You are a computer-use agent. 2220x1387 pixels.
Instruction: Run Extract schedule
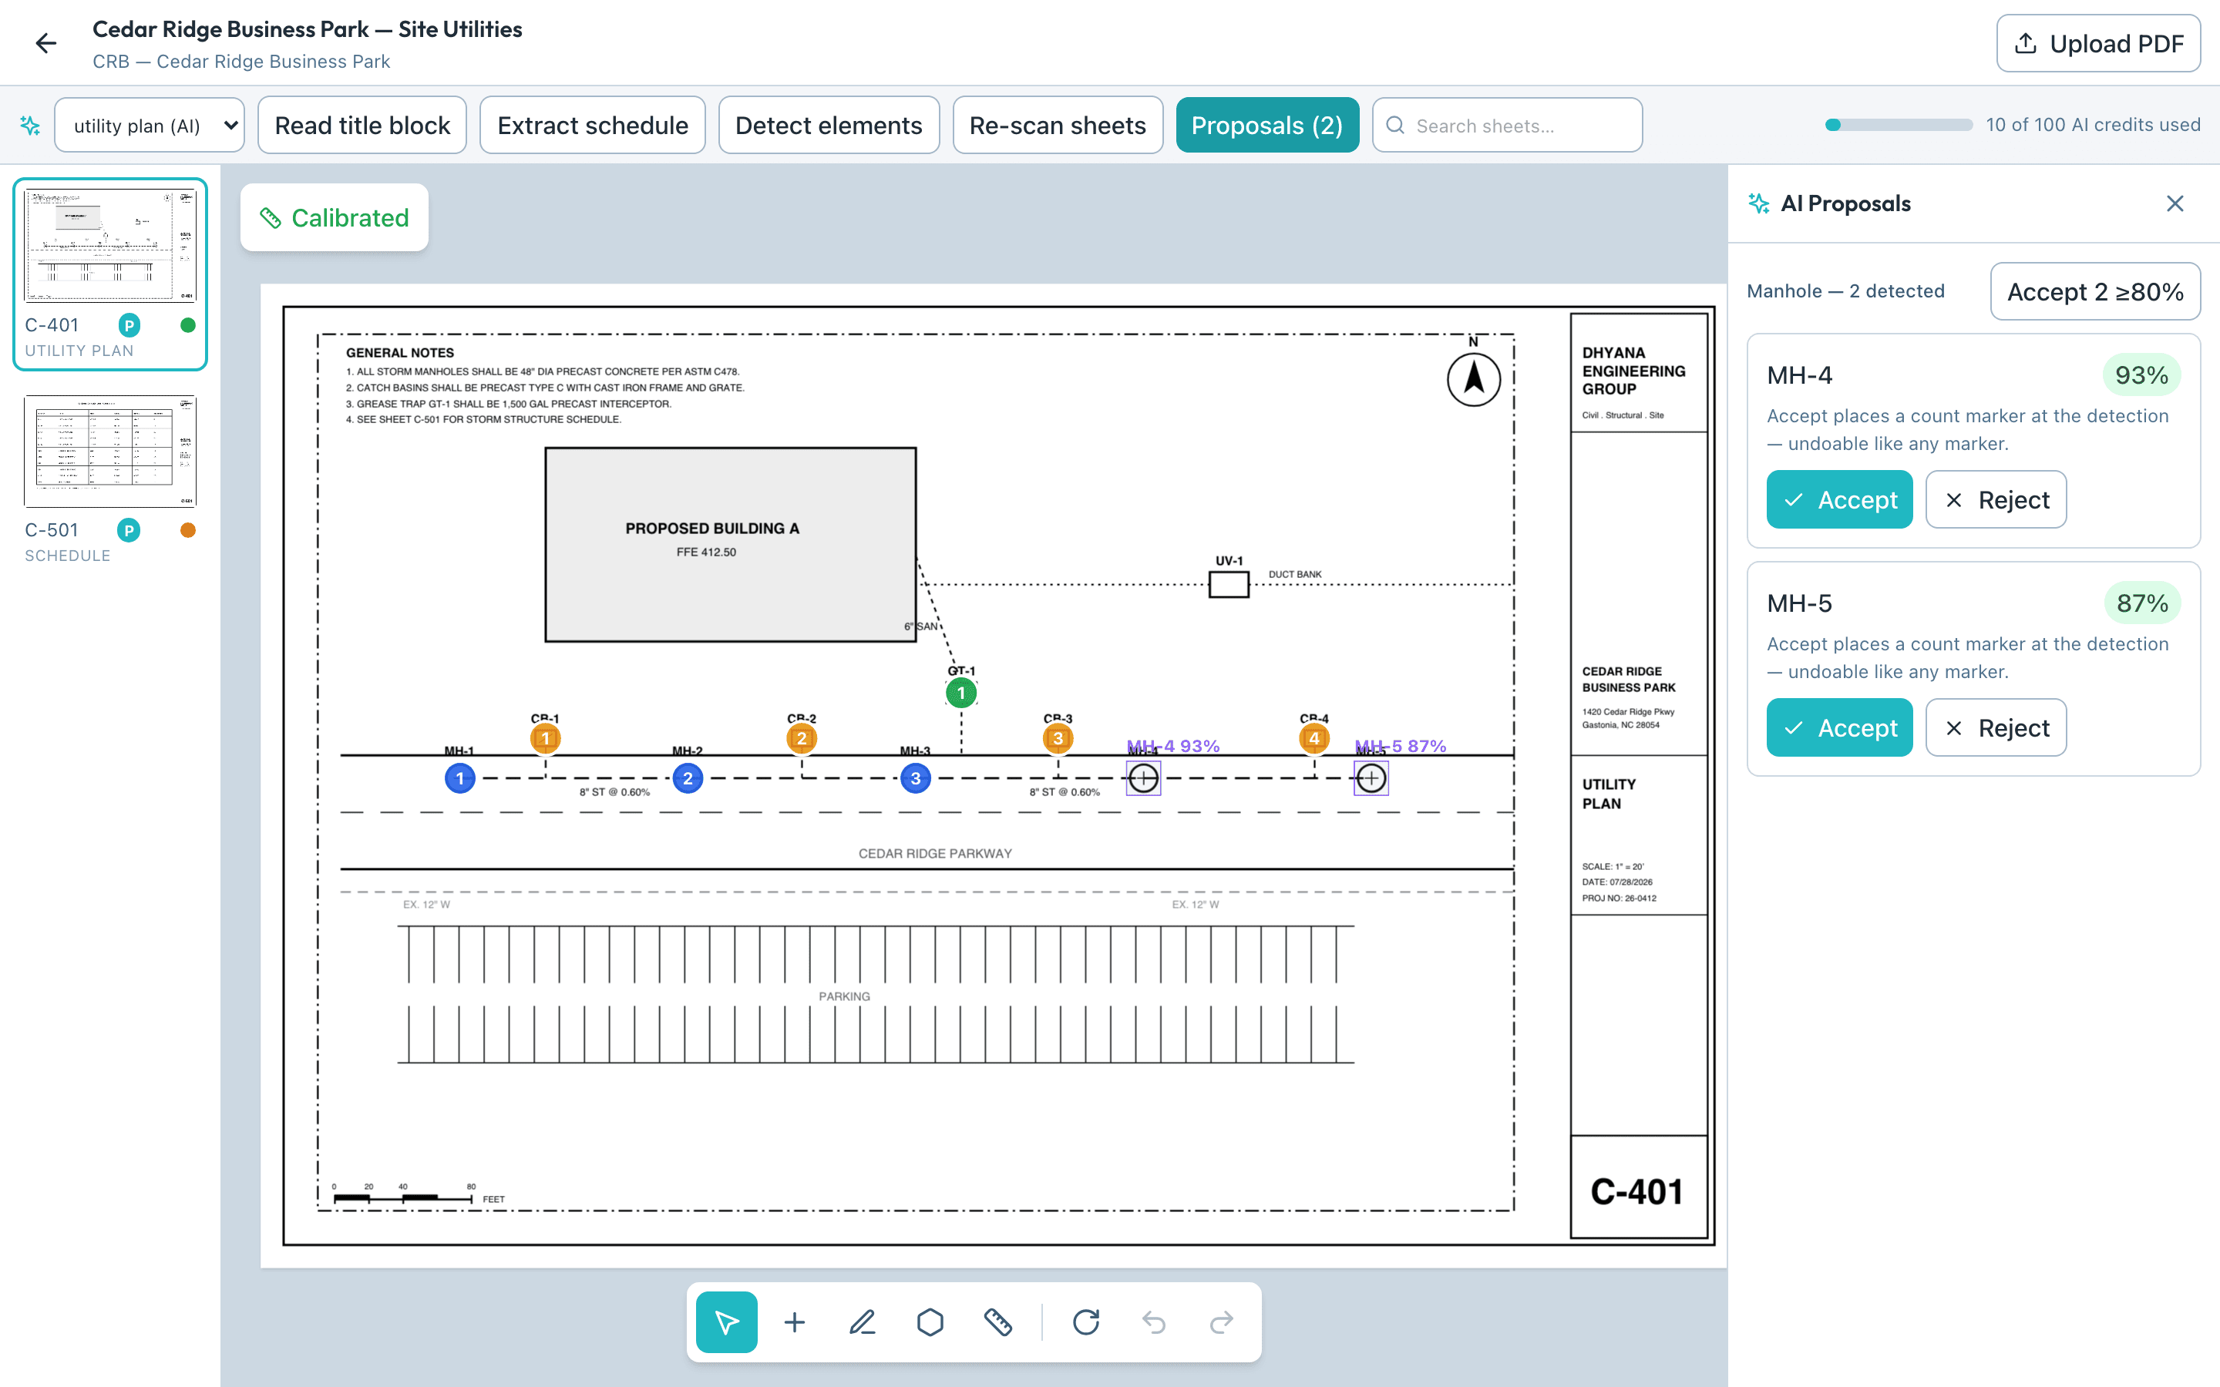(593, 126)
